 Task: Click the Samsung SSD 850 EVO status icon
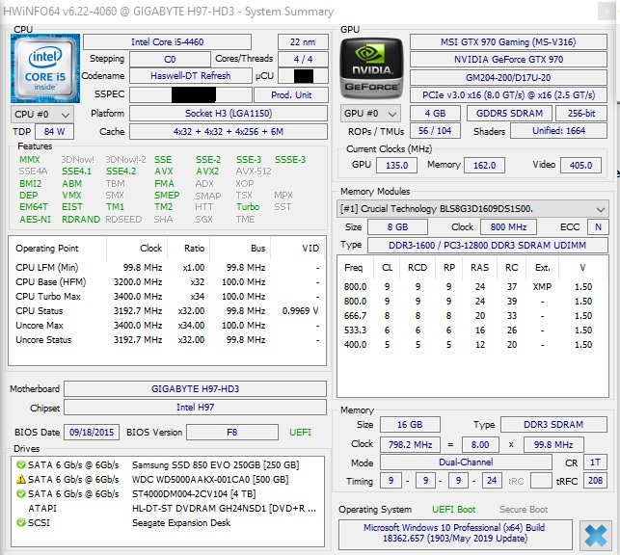click(20, 465)
